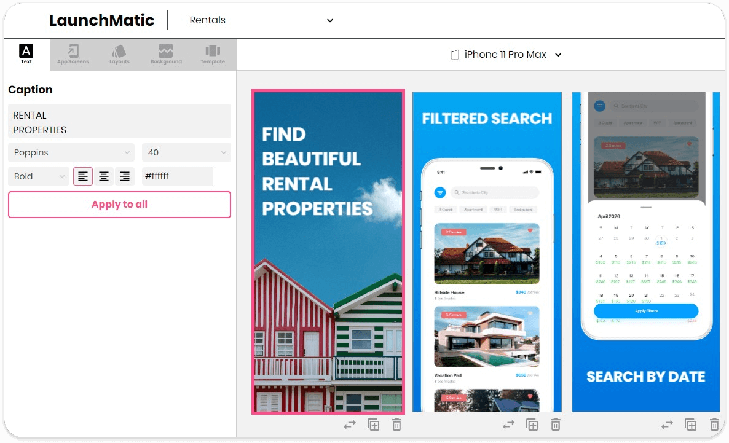Viewport: 729px width, 443px height.
Task: Click the Layouts panel icon
Action: click(x=119, y=53)
